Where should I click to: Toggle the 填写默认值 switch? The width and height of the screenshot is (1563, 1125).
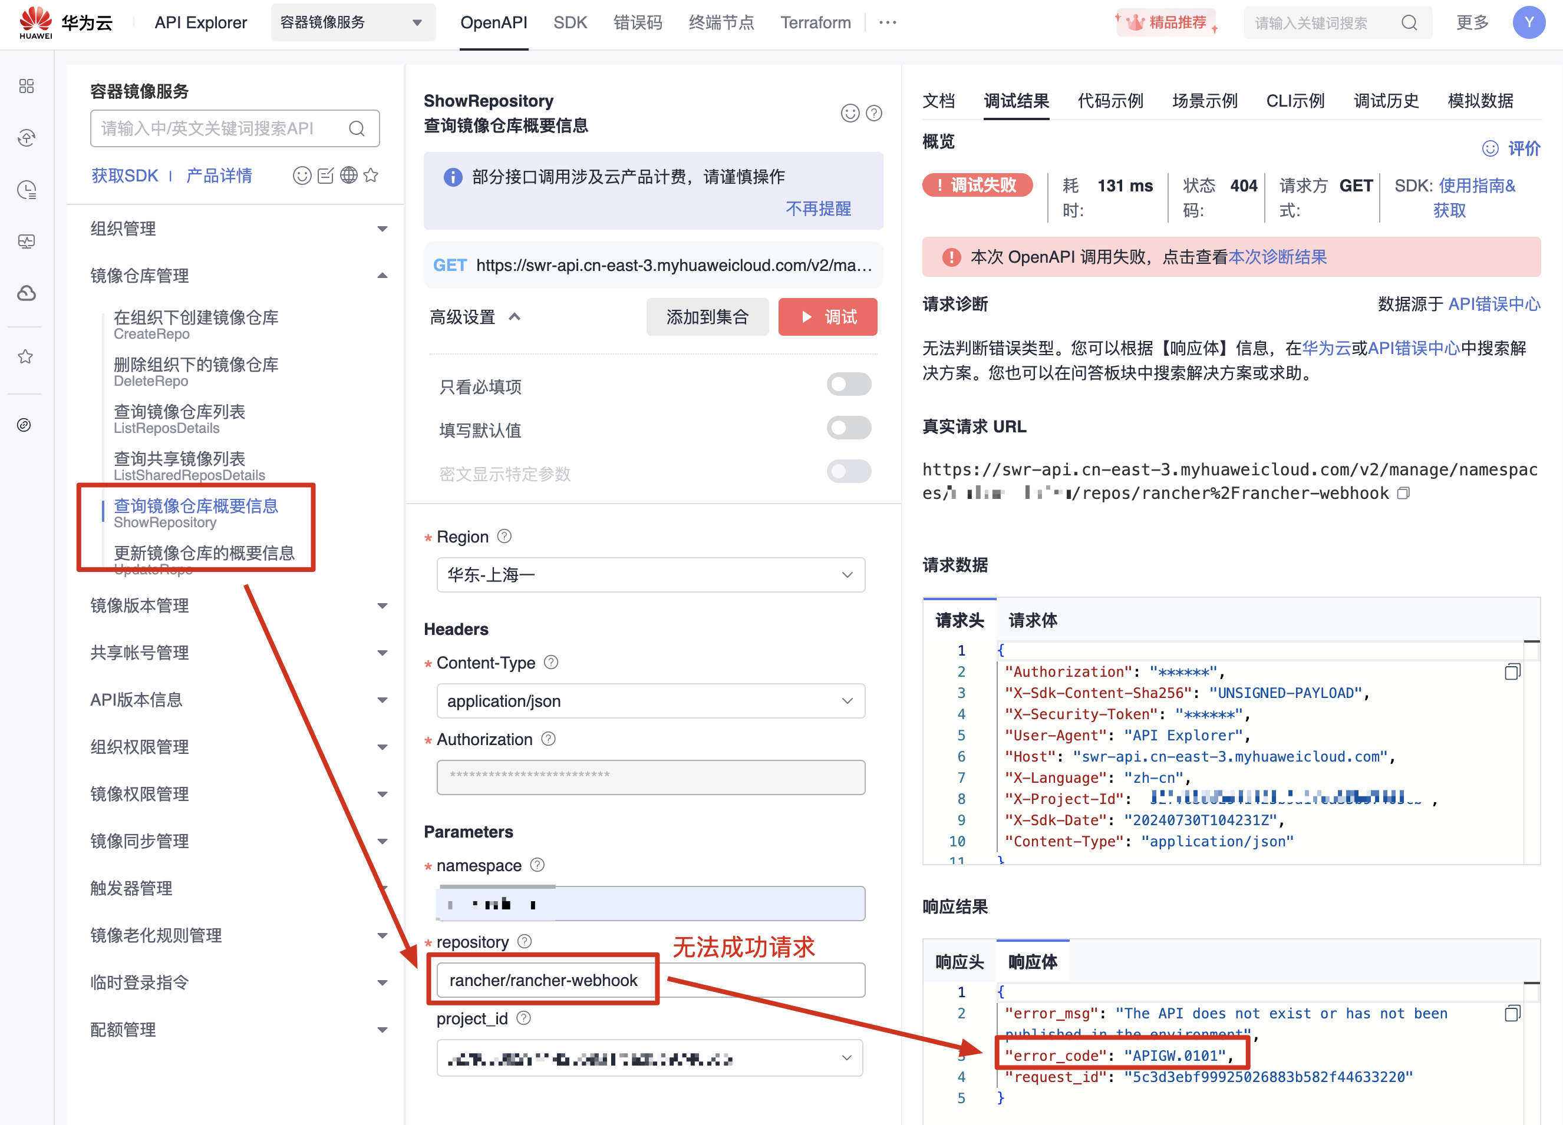848,428
